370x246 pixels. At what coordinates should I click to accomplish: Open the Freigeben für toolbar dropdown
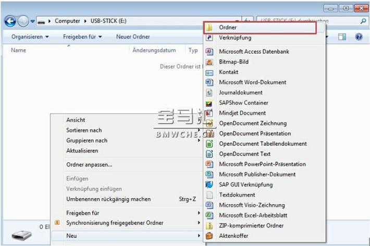pyautogui.click(x=82, y=37)
